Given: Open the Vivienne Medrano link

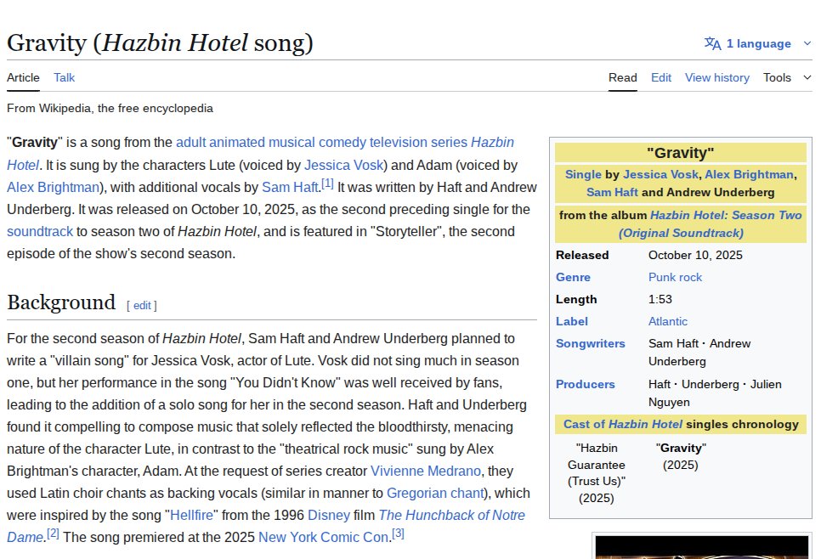Looking at the screenshot, I should click(x=426, y=471).
